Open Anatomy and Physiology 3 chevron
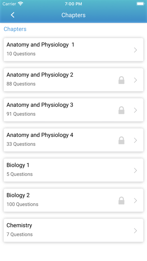 click(135, 110)
